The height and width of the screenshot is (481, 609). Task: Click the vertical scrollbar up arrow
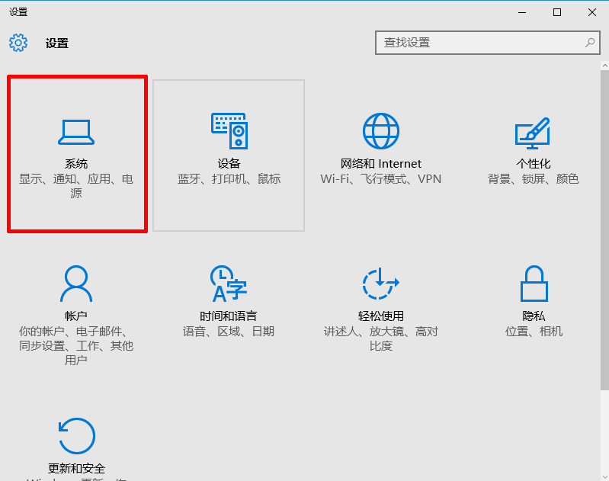[x=604, y=66]
